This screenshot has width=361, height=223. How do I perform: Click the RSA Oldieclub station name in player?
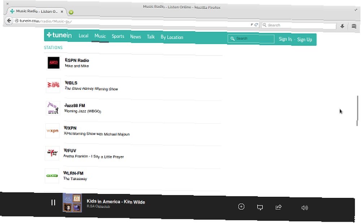98,206
